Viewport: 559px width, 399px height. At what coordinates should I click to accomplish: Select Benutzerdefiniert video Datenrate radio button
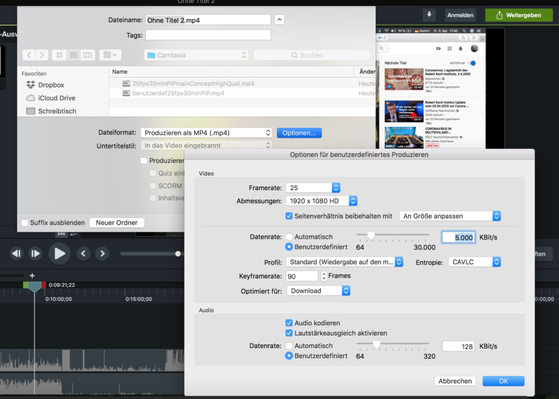[289, 247]
